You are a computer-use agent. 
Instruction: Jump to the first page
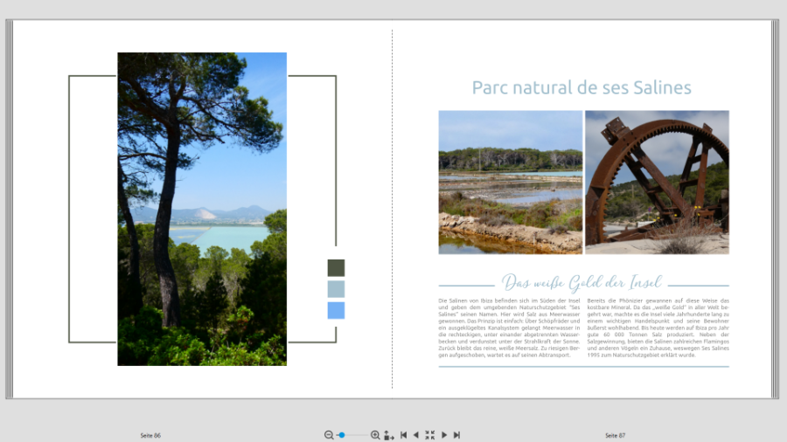click(x=403, y=435)
